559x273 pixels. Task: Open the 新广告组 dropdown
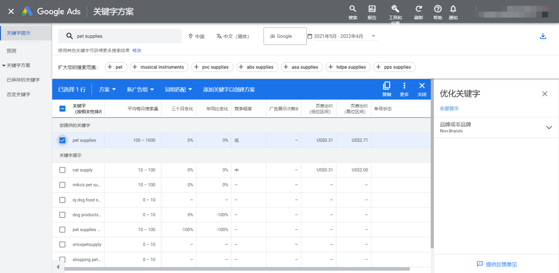tap(140, 89)
